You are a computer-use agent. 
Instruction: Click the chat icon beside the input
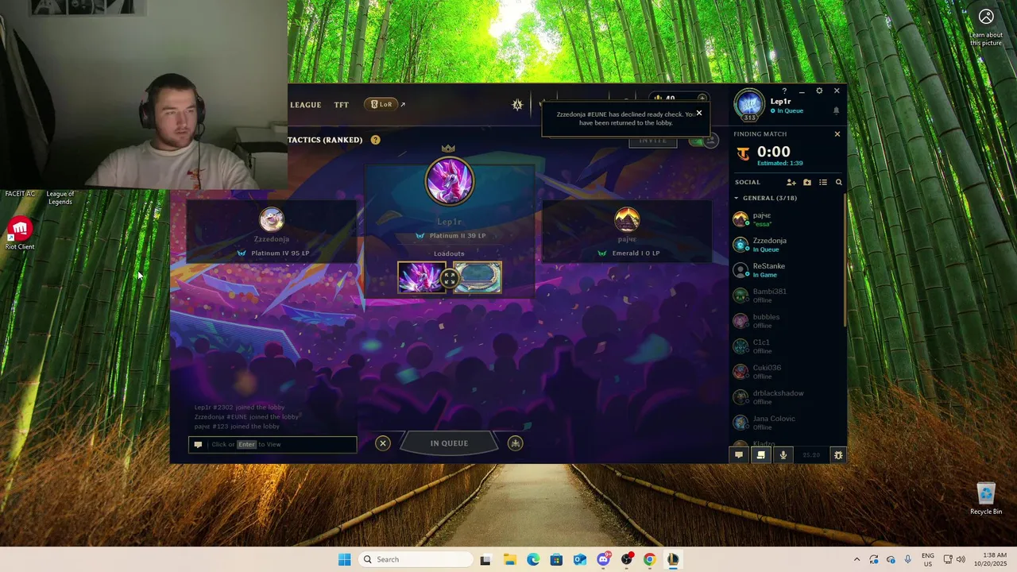click(x=199, y=444)
